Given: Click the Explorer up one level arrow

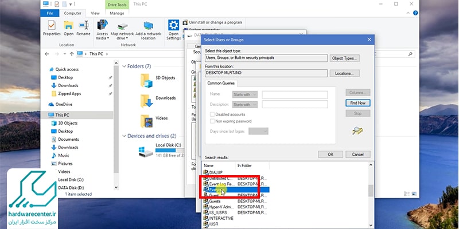Looking at the screenshot, I should click(x=72, y=54).
